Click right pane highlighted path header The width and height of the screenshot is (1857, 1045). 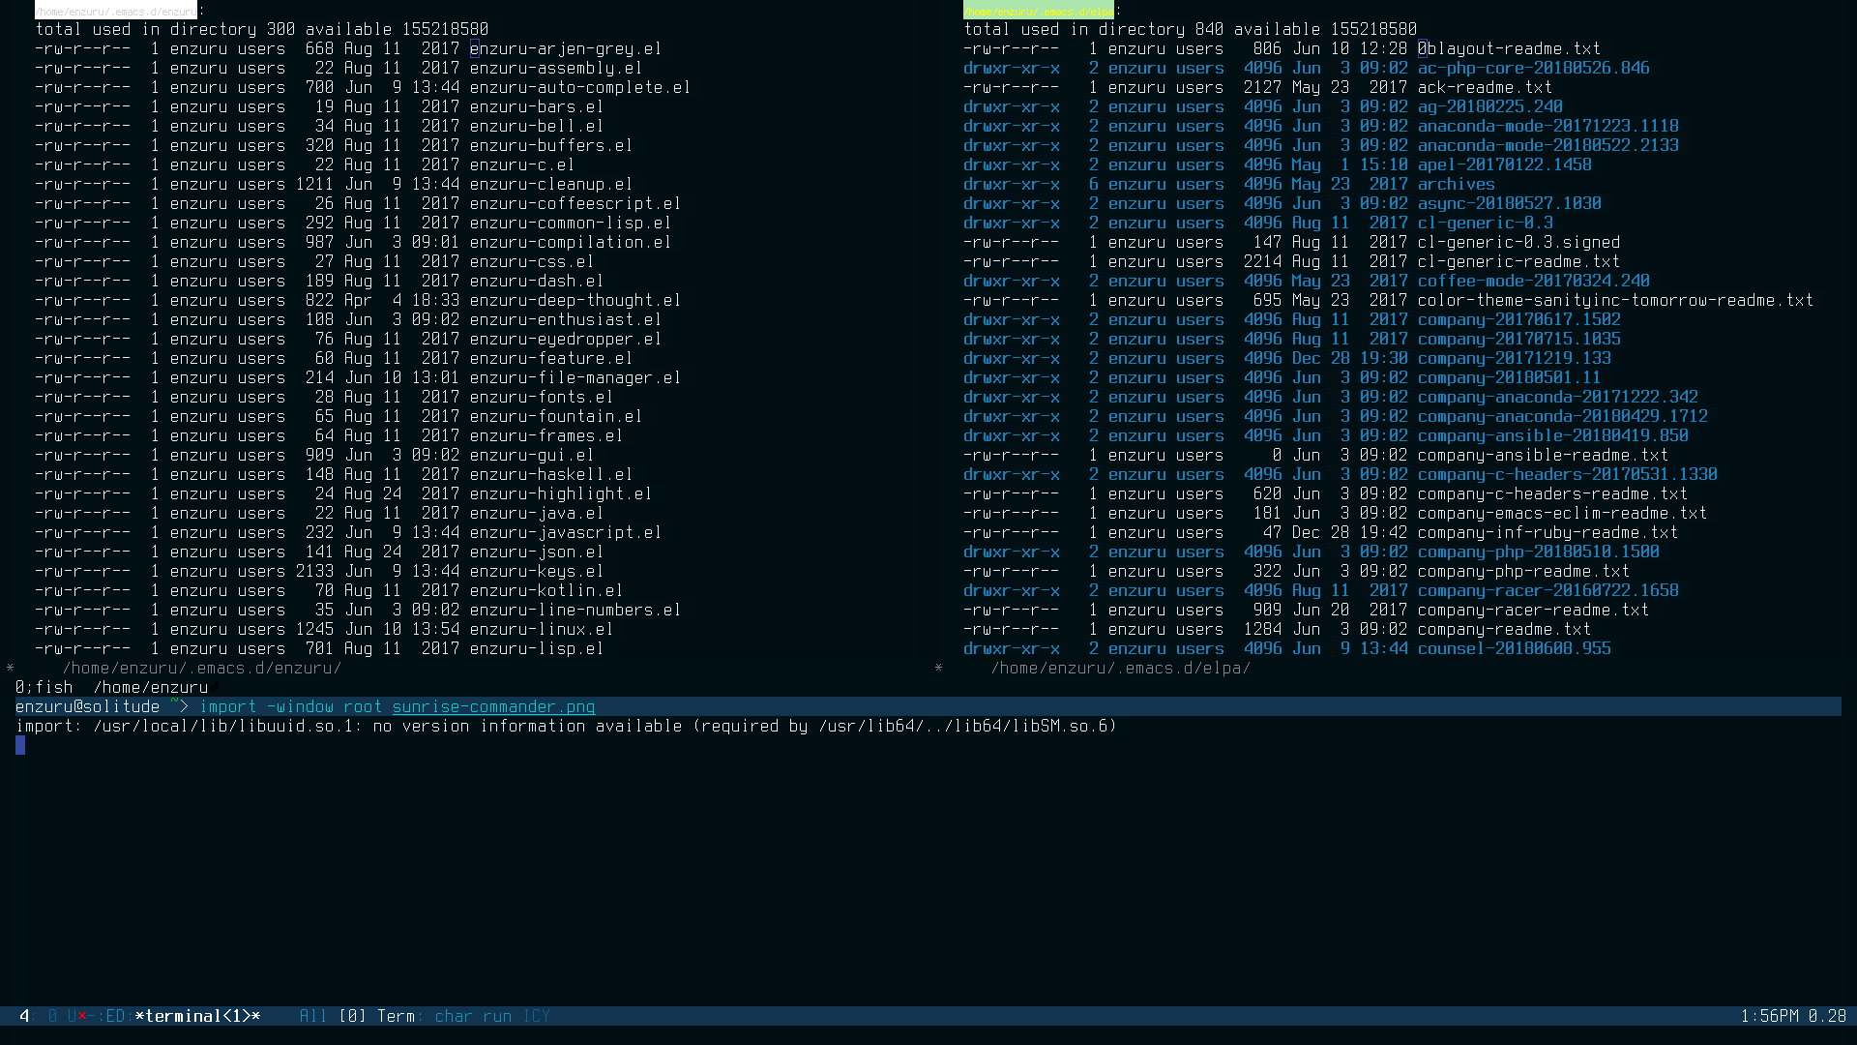pos(1038,12)
